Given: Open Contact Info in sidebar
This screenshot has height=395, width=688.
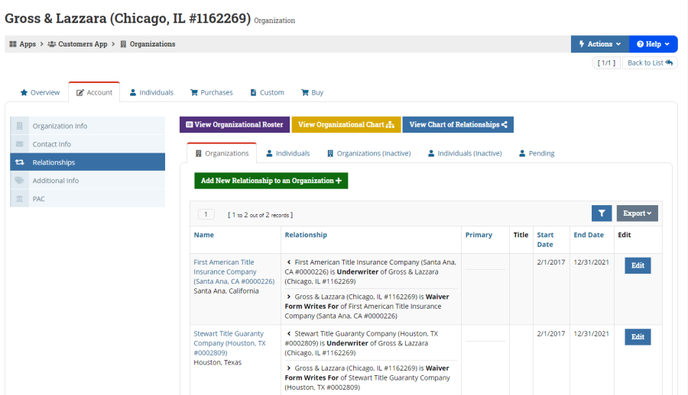Looking at the screenshot, I should pyautogui.click(x=88, y=144).
